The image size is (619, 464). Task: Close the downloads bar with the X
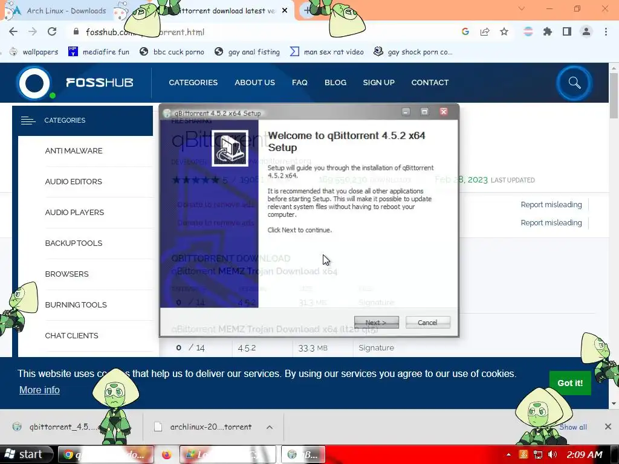pyautogui.click(x=608, y=427)
